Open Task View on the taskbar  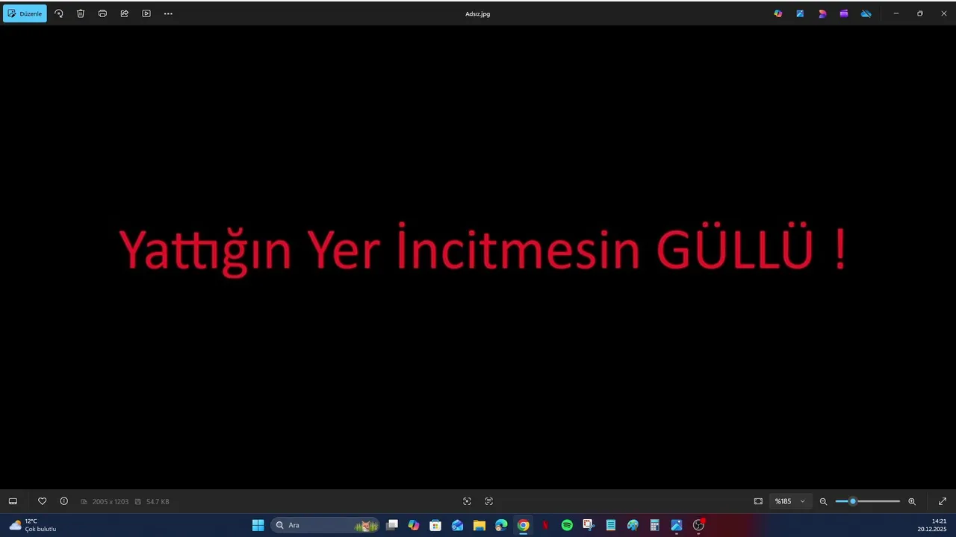[x=392, y=525]
